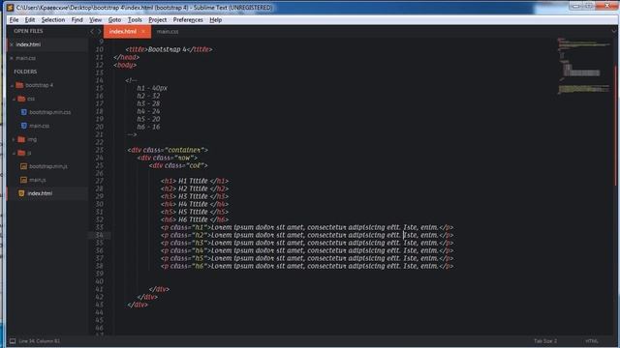This screenshot has width=620, height=348.
Task: Click line number 23 in gutter
Action: 99,150
